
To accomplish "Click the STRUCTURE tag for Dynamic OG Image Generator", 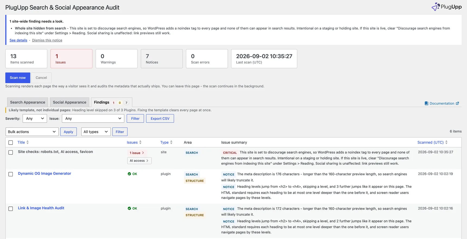I will tap(195, 181).
